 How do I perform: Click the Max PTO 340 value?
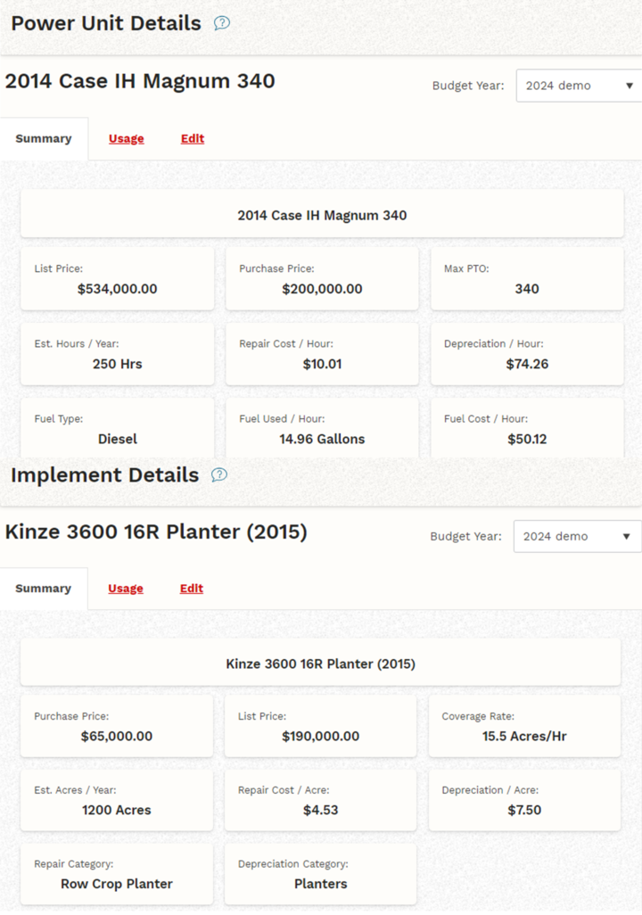click(x=527, y=289)
